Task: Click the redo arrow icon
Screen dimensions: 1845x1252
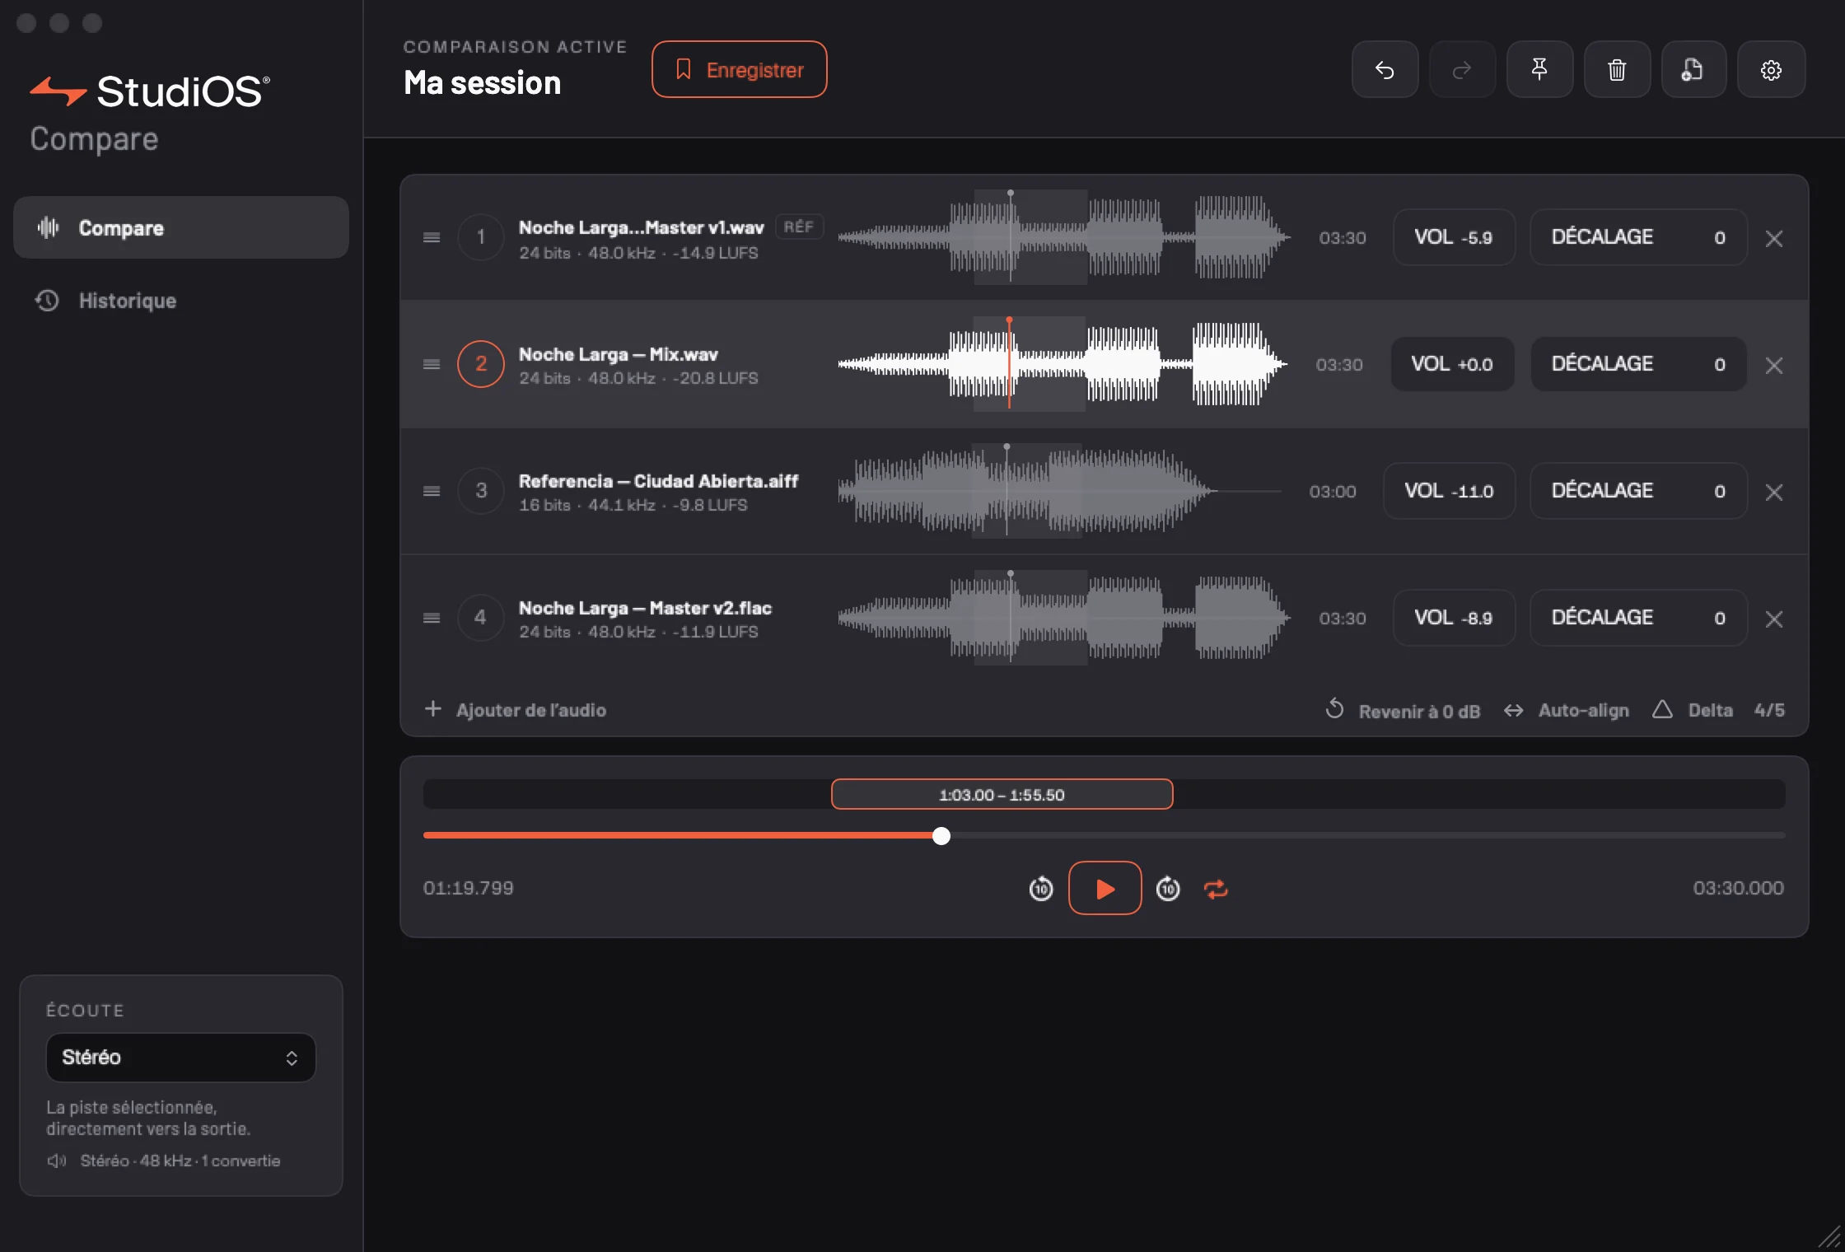Action: click(1462, 70)
